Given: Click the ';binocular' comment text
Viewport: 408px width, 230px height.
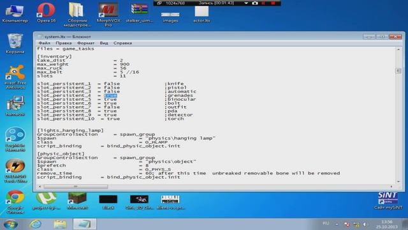Looking at the screenshot, I should click(180, 100).
